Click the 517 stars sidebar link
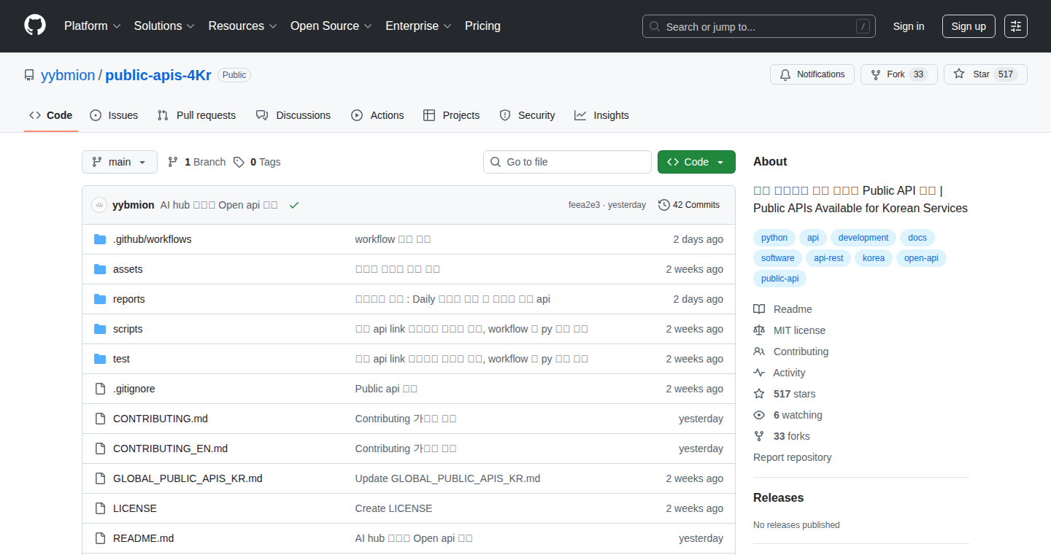1051x555 pixels. click(x=794, y=394)
